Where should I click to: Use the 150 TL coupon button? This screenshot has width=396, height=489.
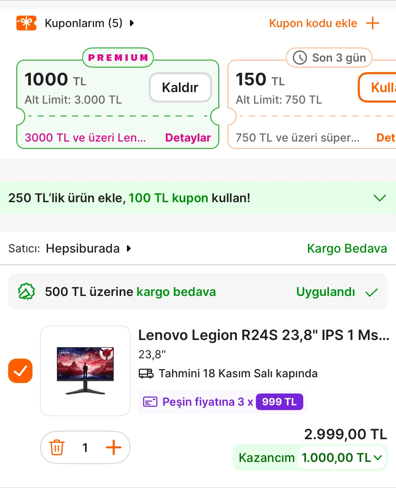click(379, 87)
